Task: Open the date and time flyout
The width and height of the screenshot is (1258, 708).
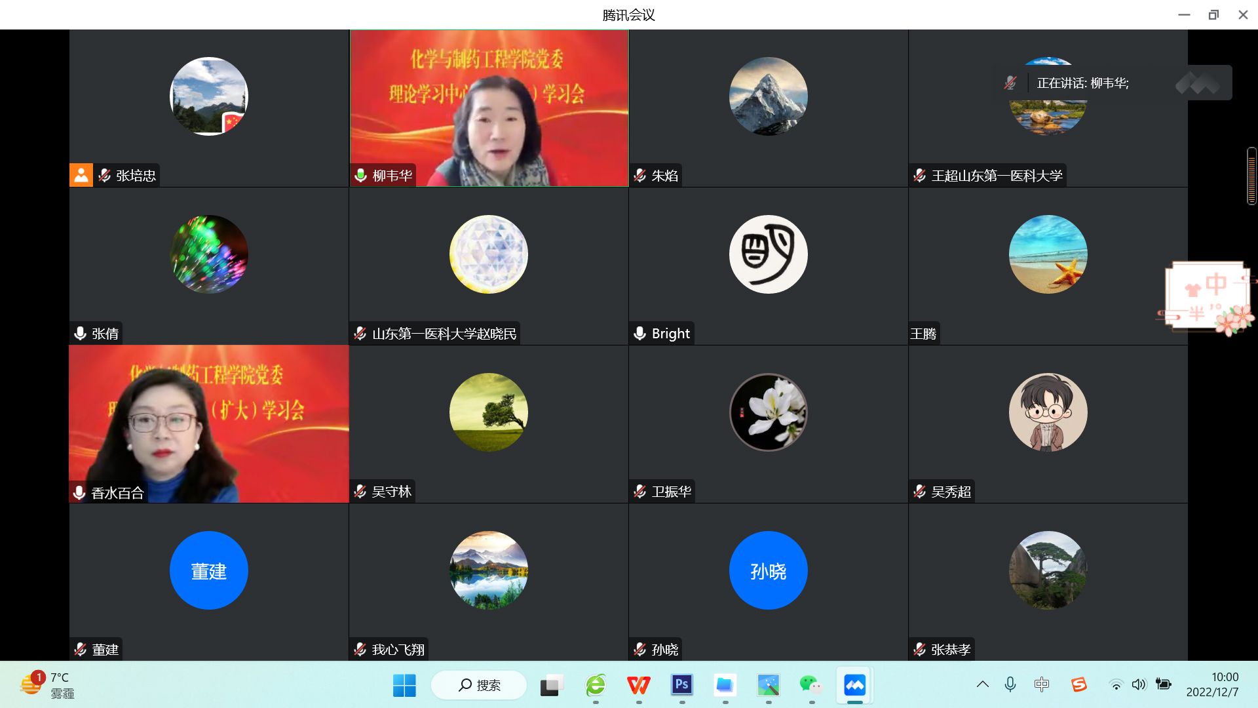Action: (x=1212, y=684)
